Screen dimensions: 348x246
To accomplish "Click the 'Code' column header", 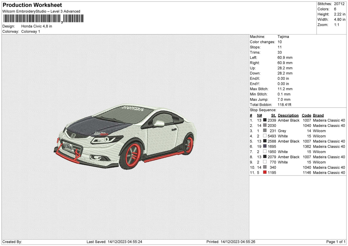I will coord(307,115).
